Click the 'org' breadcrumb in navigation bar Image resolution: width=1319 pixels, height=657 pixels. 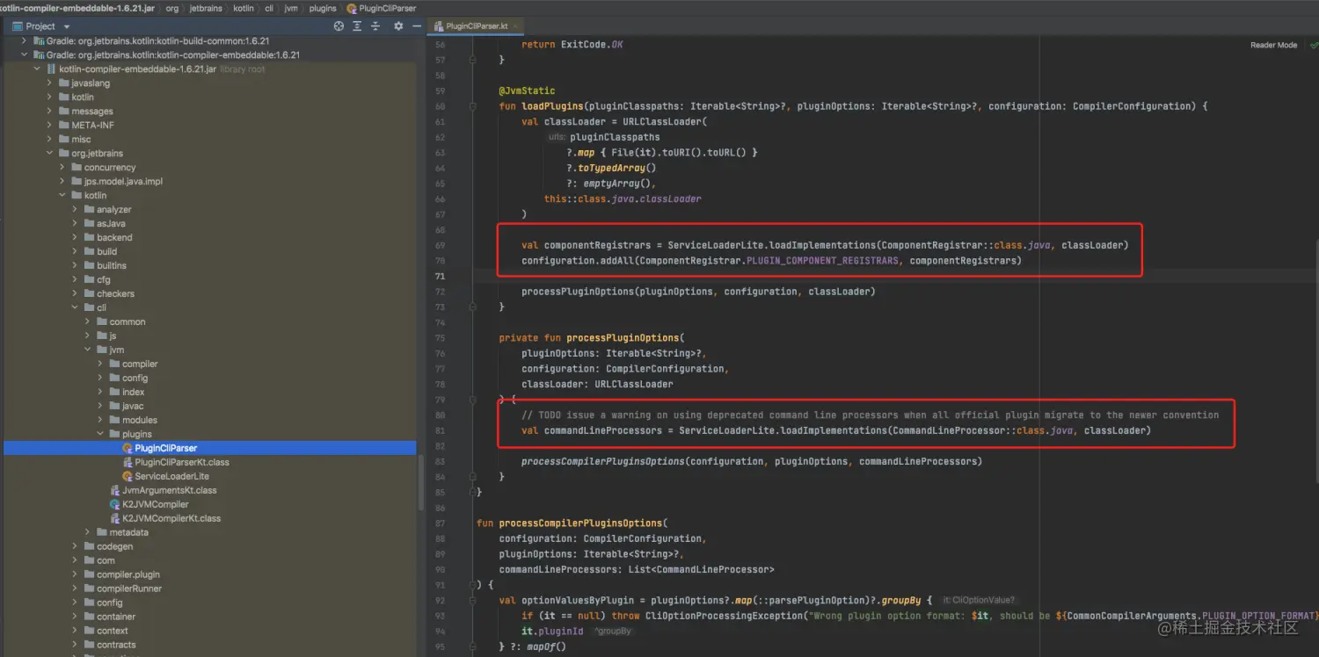(172, 8)
